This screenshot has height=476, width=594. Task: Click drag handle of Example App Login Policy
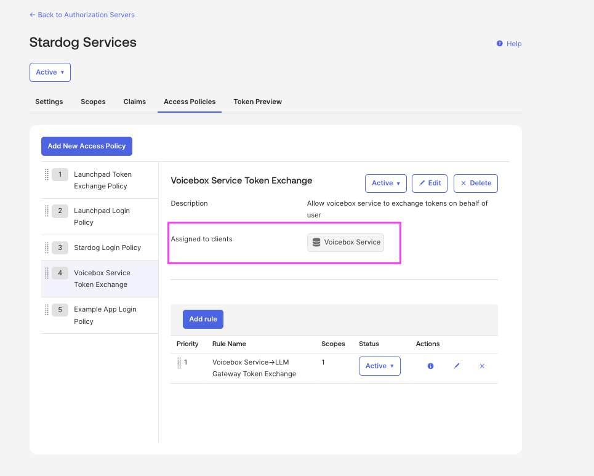pos(47,310)
